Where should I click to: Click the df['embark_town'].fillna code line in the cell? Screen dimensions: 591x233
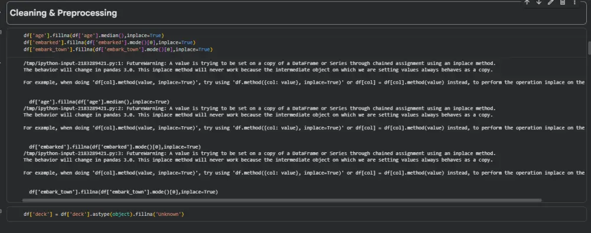[x=118, y=50]
